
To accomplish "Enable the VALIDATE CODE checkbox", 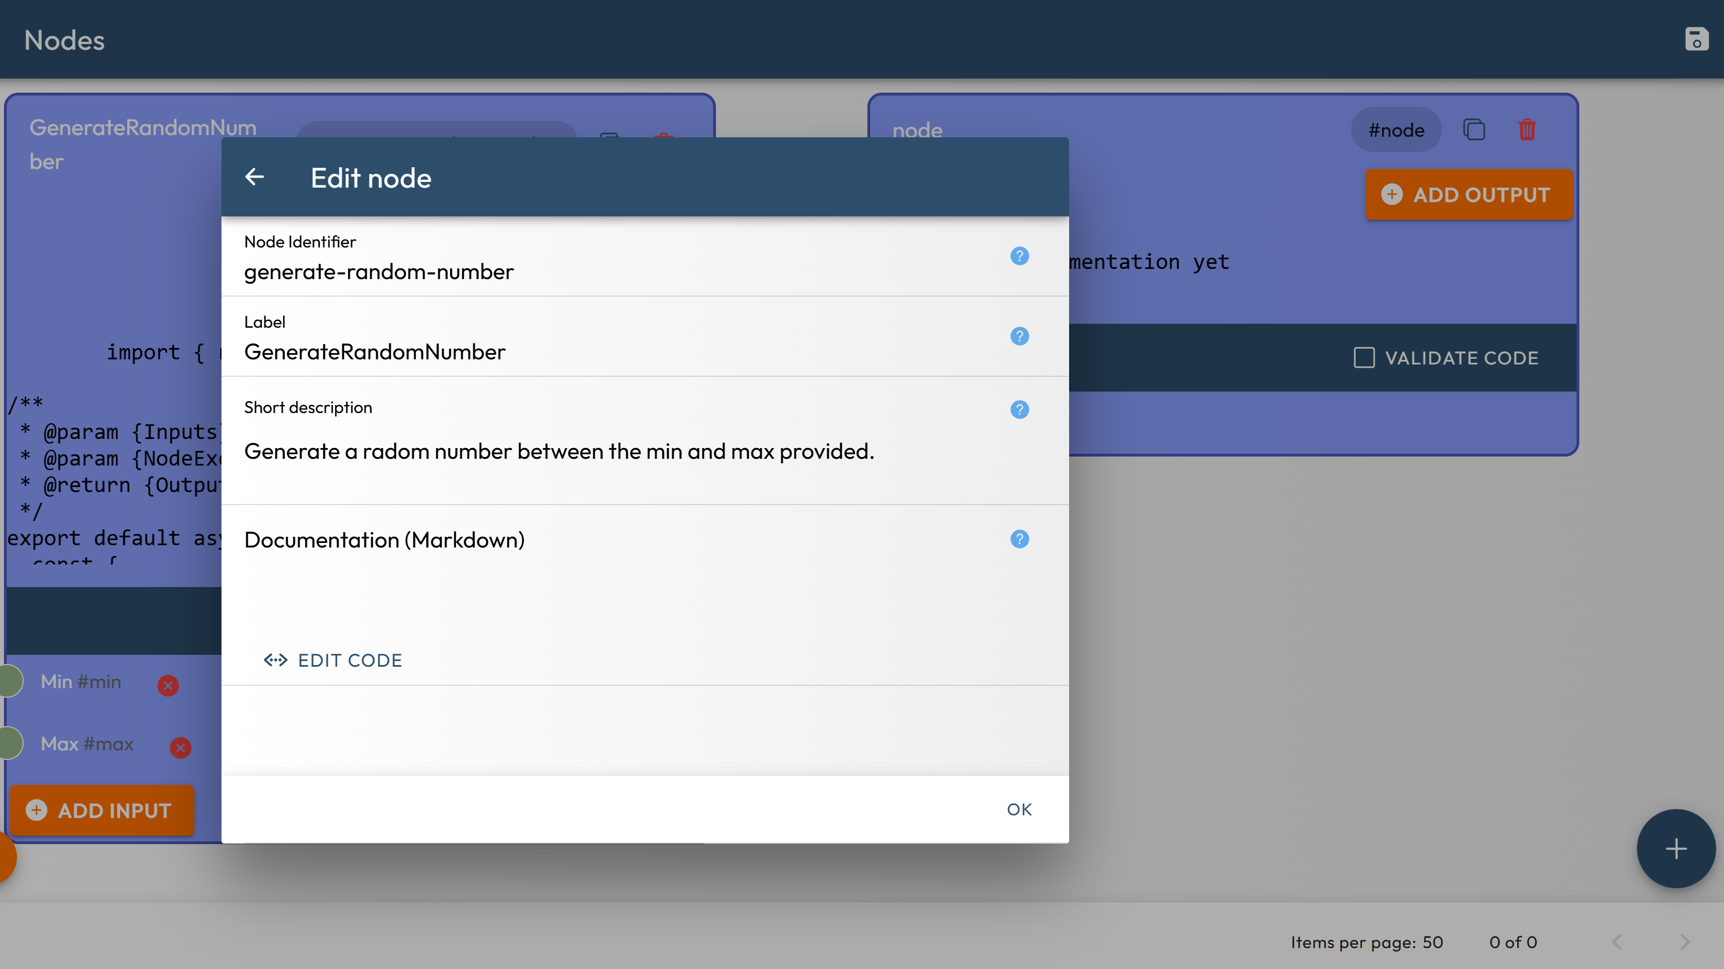I will click(1363, 358).
